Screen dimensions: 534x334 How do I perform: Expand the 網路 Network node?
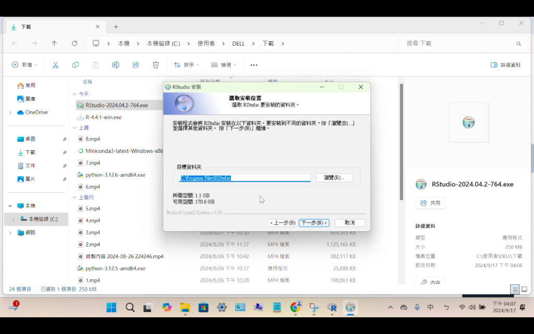pos(10,232)
